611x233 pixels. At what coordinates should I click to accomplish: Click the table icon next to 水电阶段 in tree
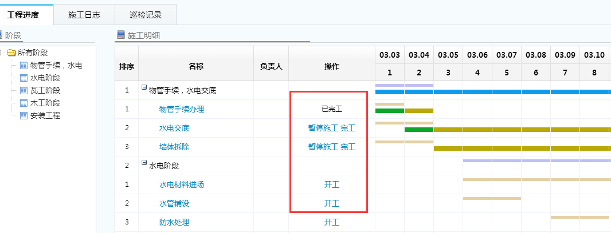pyautogui.click(x=23, y=78)
